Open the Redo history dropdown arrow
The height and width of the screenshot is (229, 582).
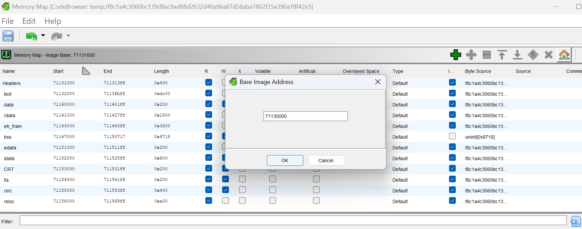(68, 35)
